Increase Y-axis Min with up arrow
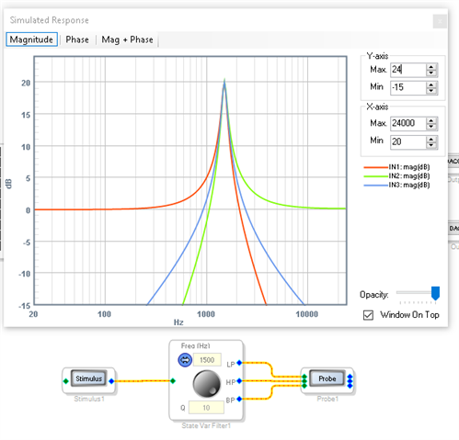This screenshot has height=440, width=459. pos(431,85)
